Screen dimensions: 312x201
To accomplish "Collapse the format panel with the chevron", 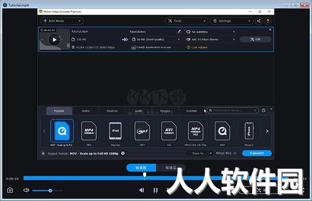I will point(271,109).
